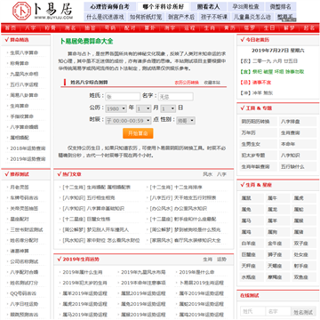
Task: Click the 哪个牙科诊所好 ad link
Action: (163, 6)
